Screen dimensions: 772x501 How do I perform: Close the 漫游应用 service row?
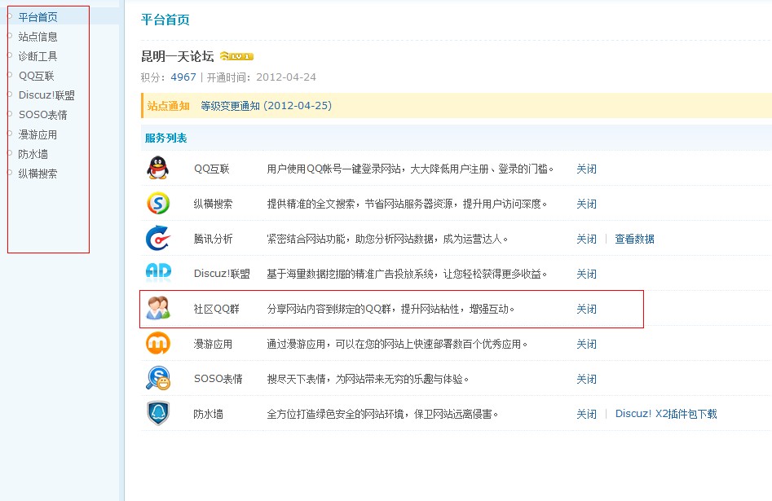point(586,344)
